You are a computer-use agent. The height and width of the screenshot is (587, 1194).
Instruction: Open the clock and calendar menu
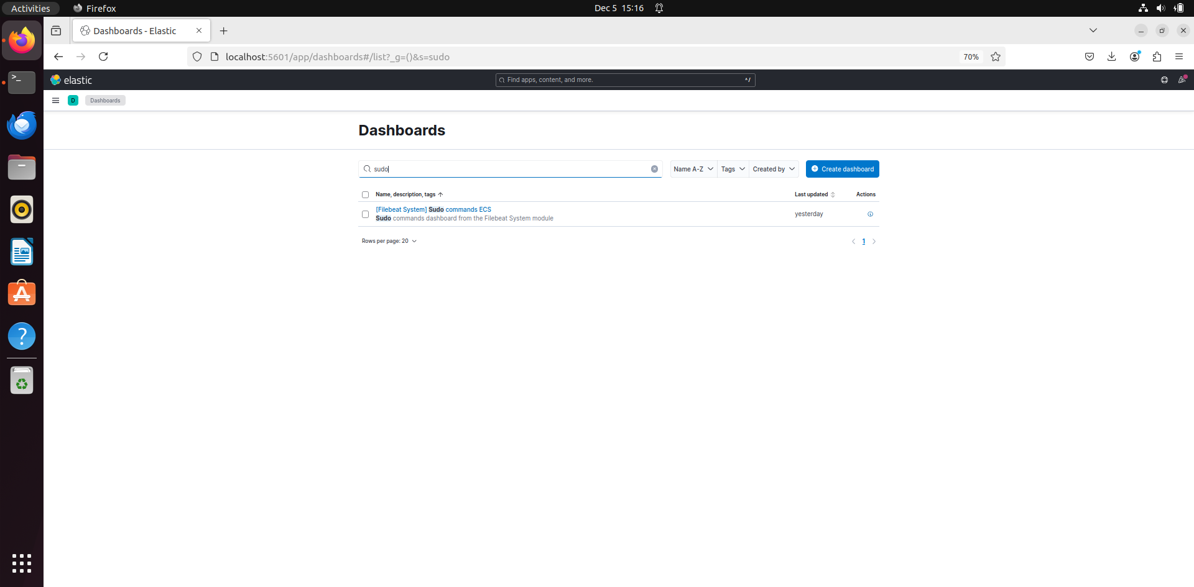click(x=619, y=8)
